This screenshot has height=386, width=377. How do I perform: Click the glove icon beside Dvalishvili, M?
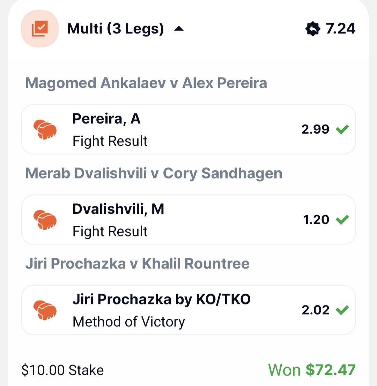point(45,220)
